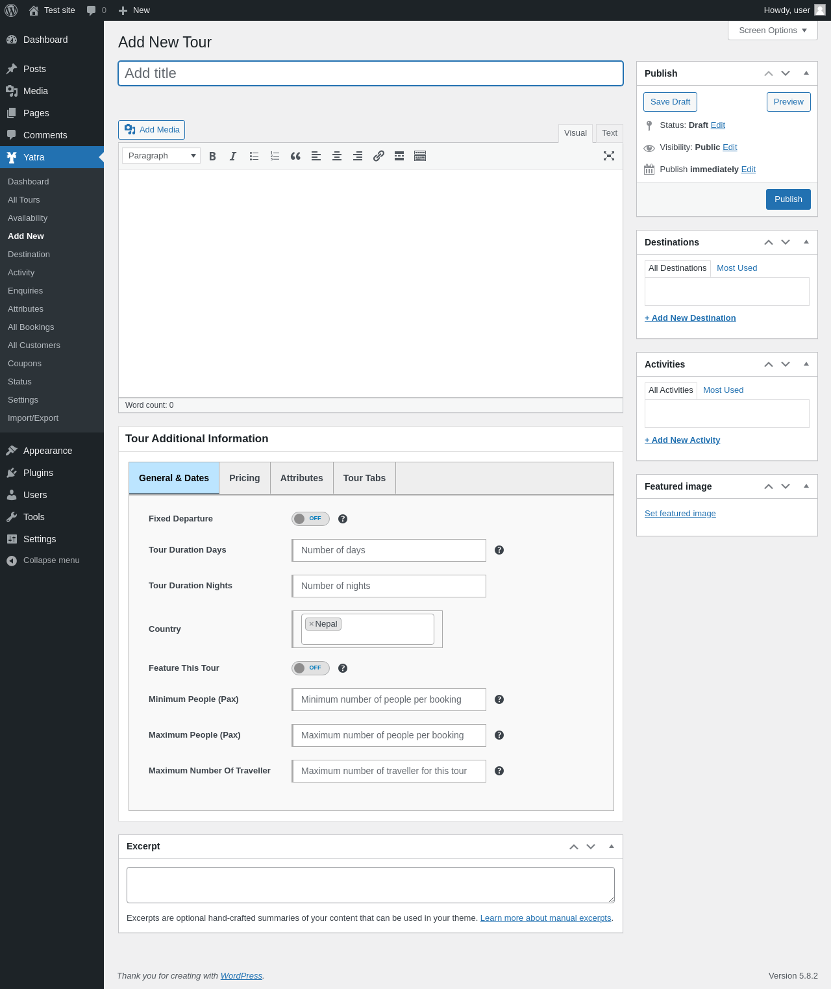Viewport: 831px width, 989px height.
Task: Open help tooltip for Tour Duration Days
Action: pos(499,550)
